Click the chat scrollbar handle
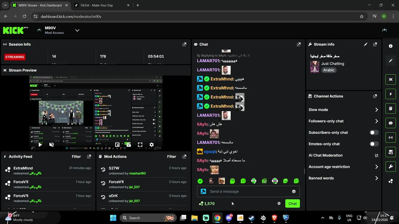The image size is (399, 224). click(x=305, y=171)
